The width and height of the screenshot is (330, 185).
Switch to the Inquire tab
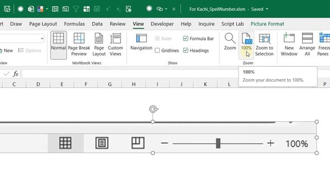pos(206,24)
